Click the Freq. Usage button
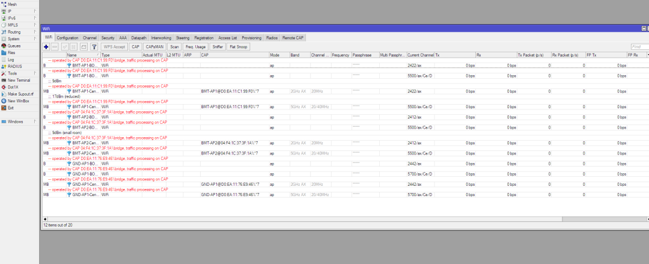This screenshot has width=649, height=264. [x=195, y=47]
